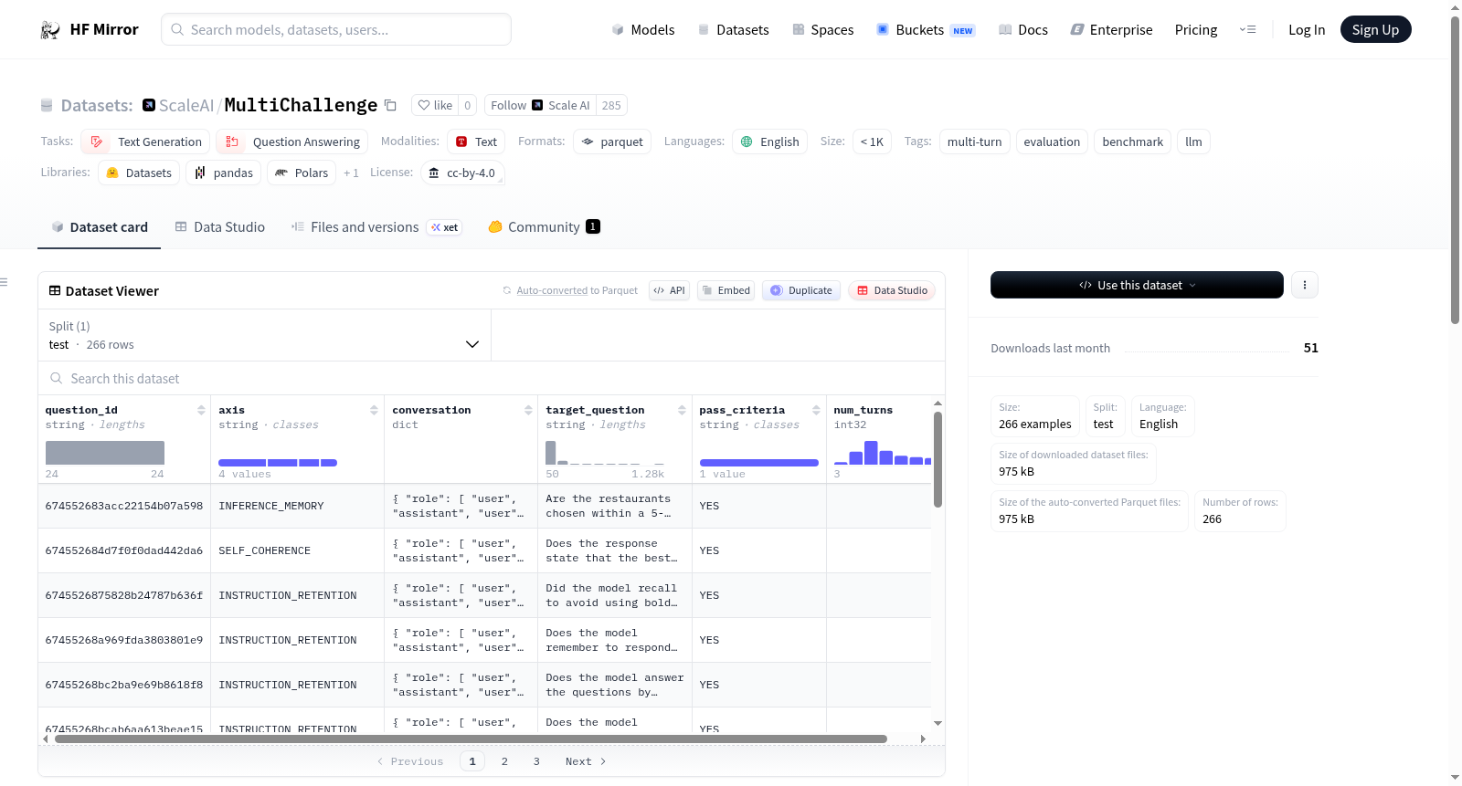Open the Dataset card tab
The width and height of the screenshot is (1462, 786).
pyautogui.click(x=99, y=227)
